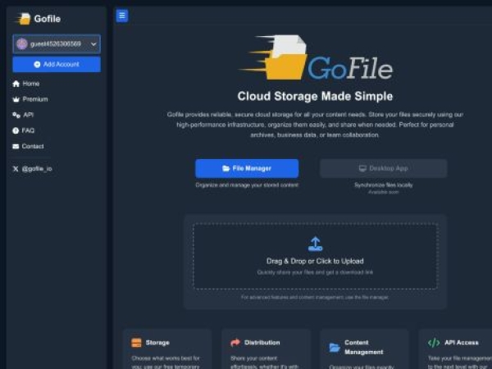The height and width of the screenshot is (369, 492).
Task: Click the upload arrow icon
Action: tap(315, 244)
